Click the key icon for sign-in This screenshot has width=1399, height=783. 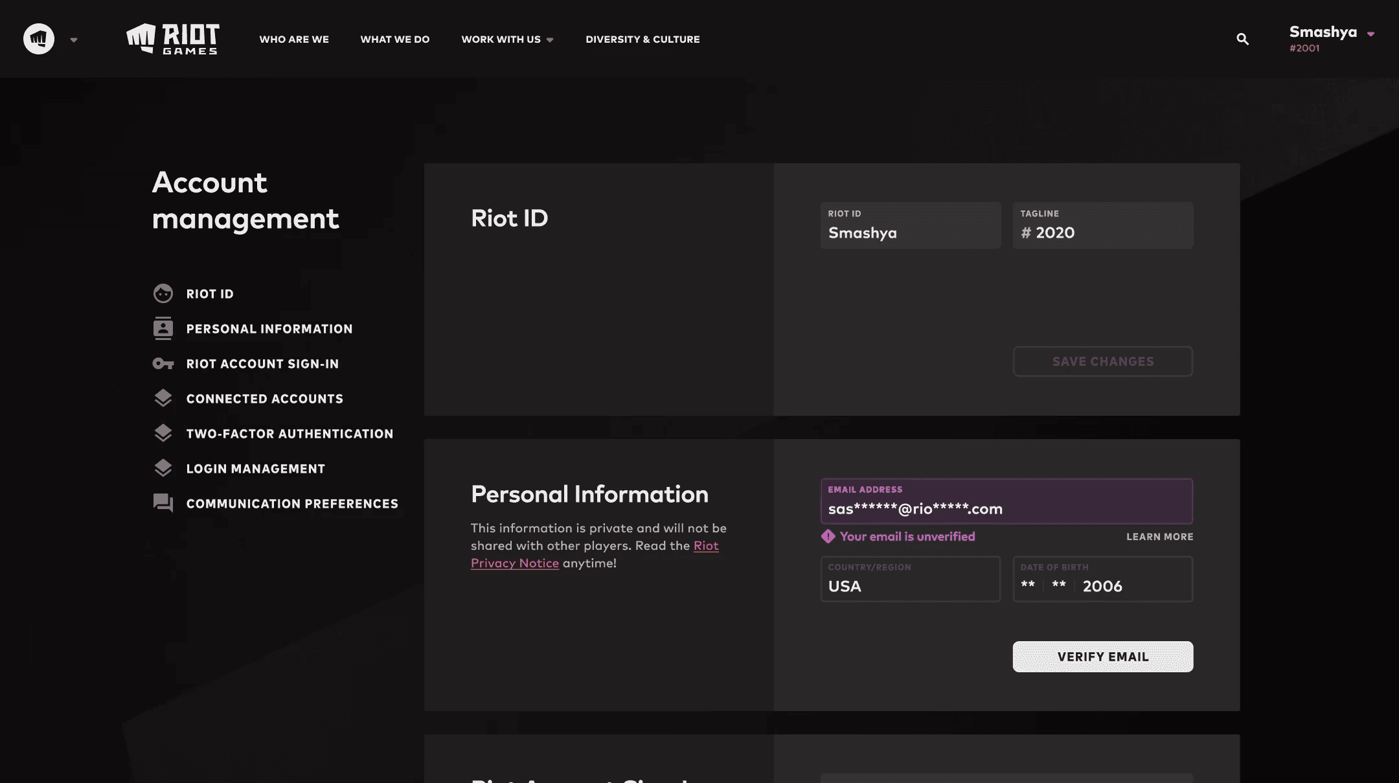tap(163, 364)
